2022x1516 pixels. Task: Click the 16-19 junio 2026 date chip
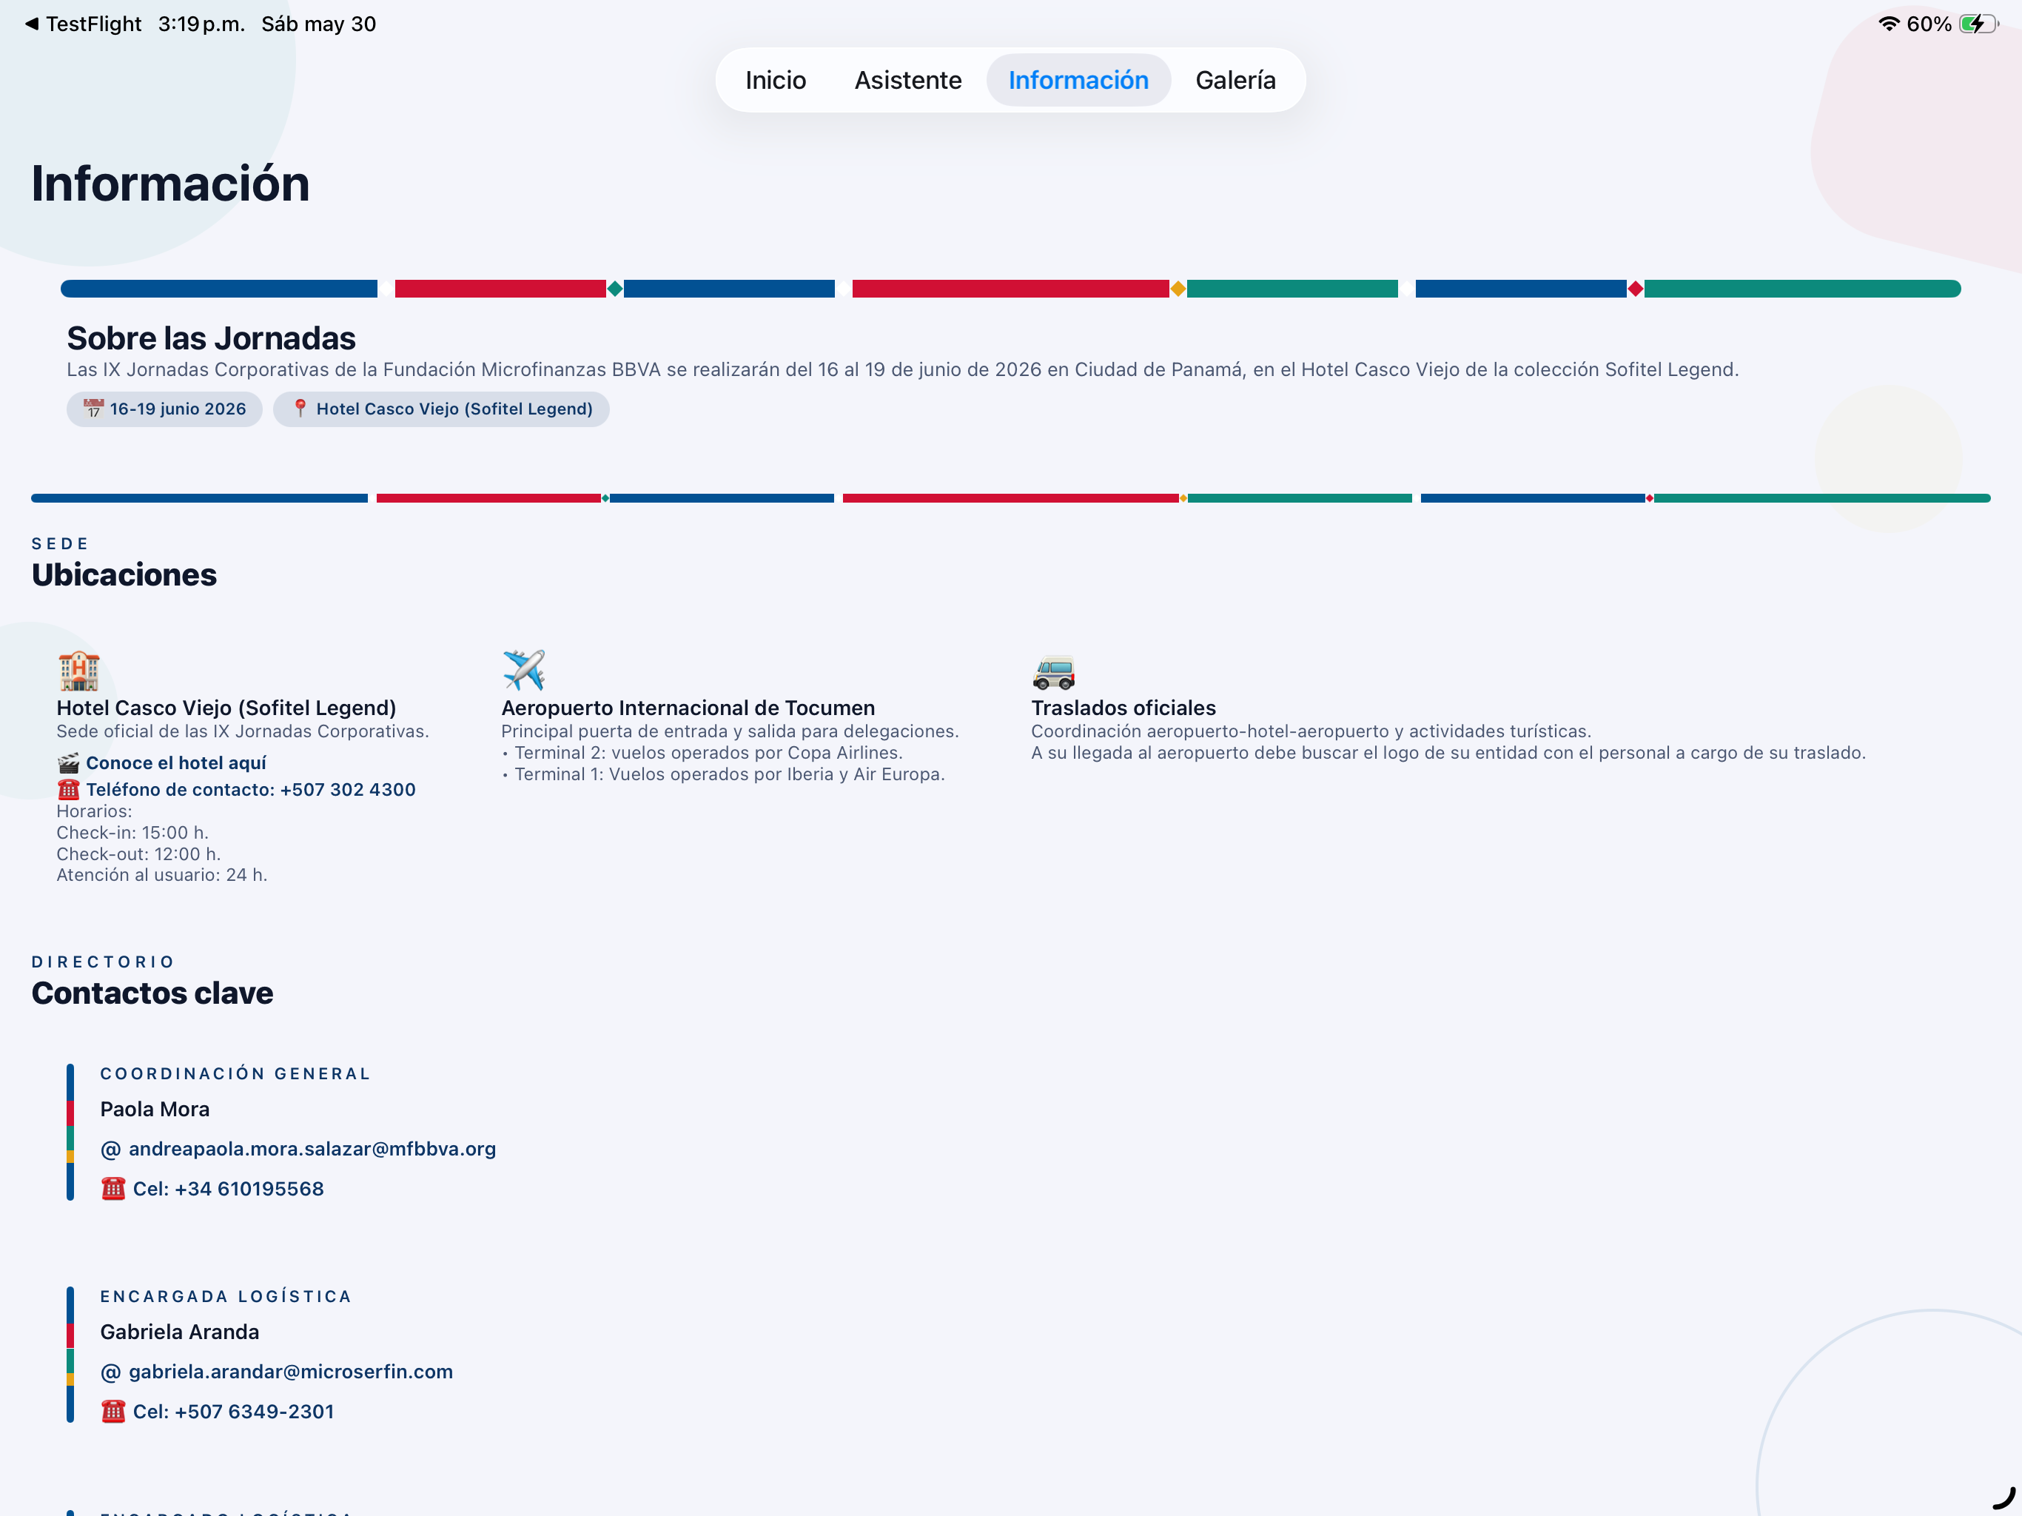point(164,409)
